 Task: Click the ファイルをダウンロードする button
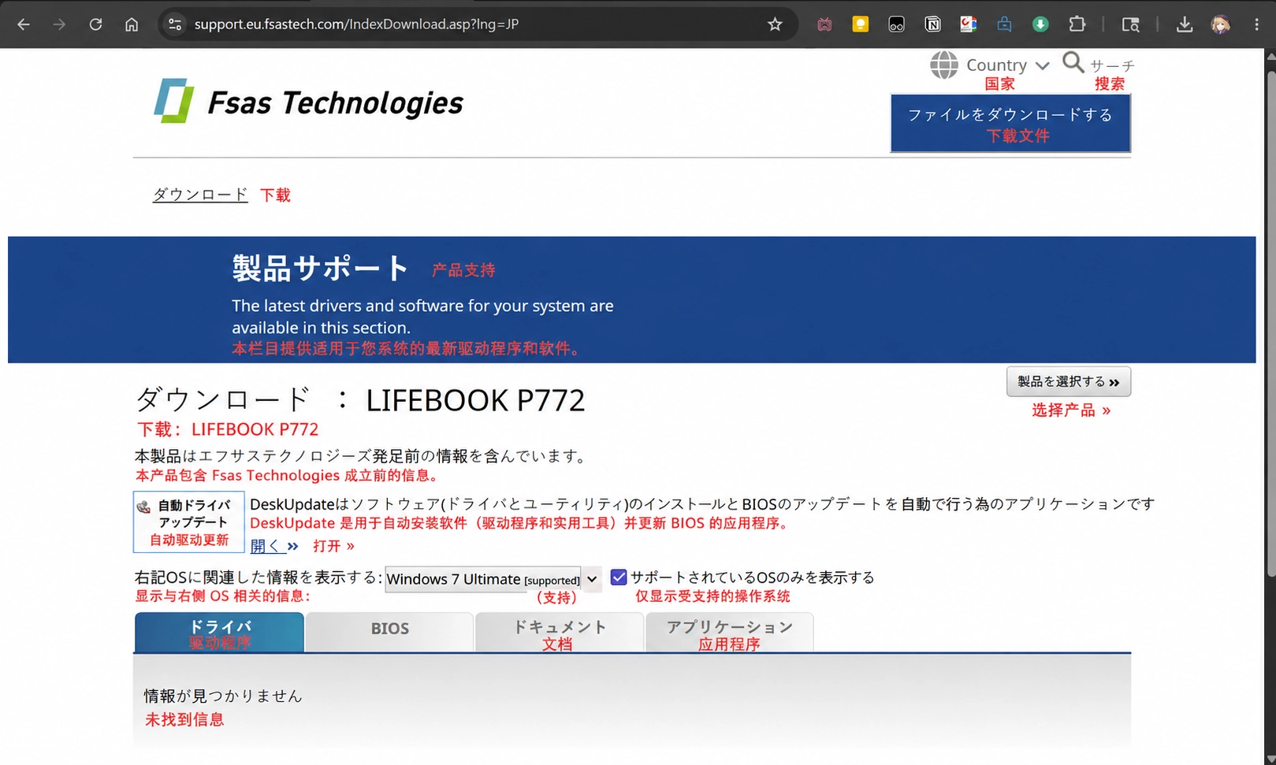click(x=1010, y=124)
